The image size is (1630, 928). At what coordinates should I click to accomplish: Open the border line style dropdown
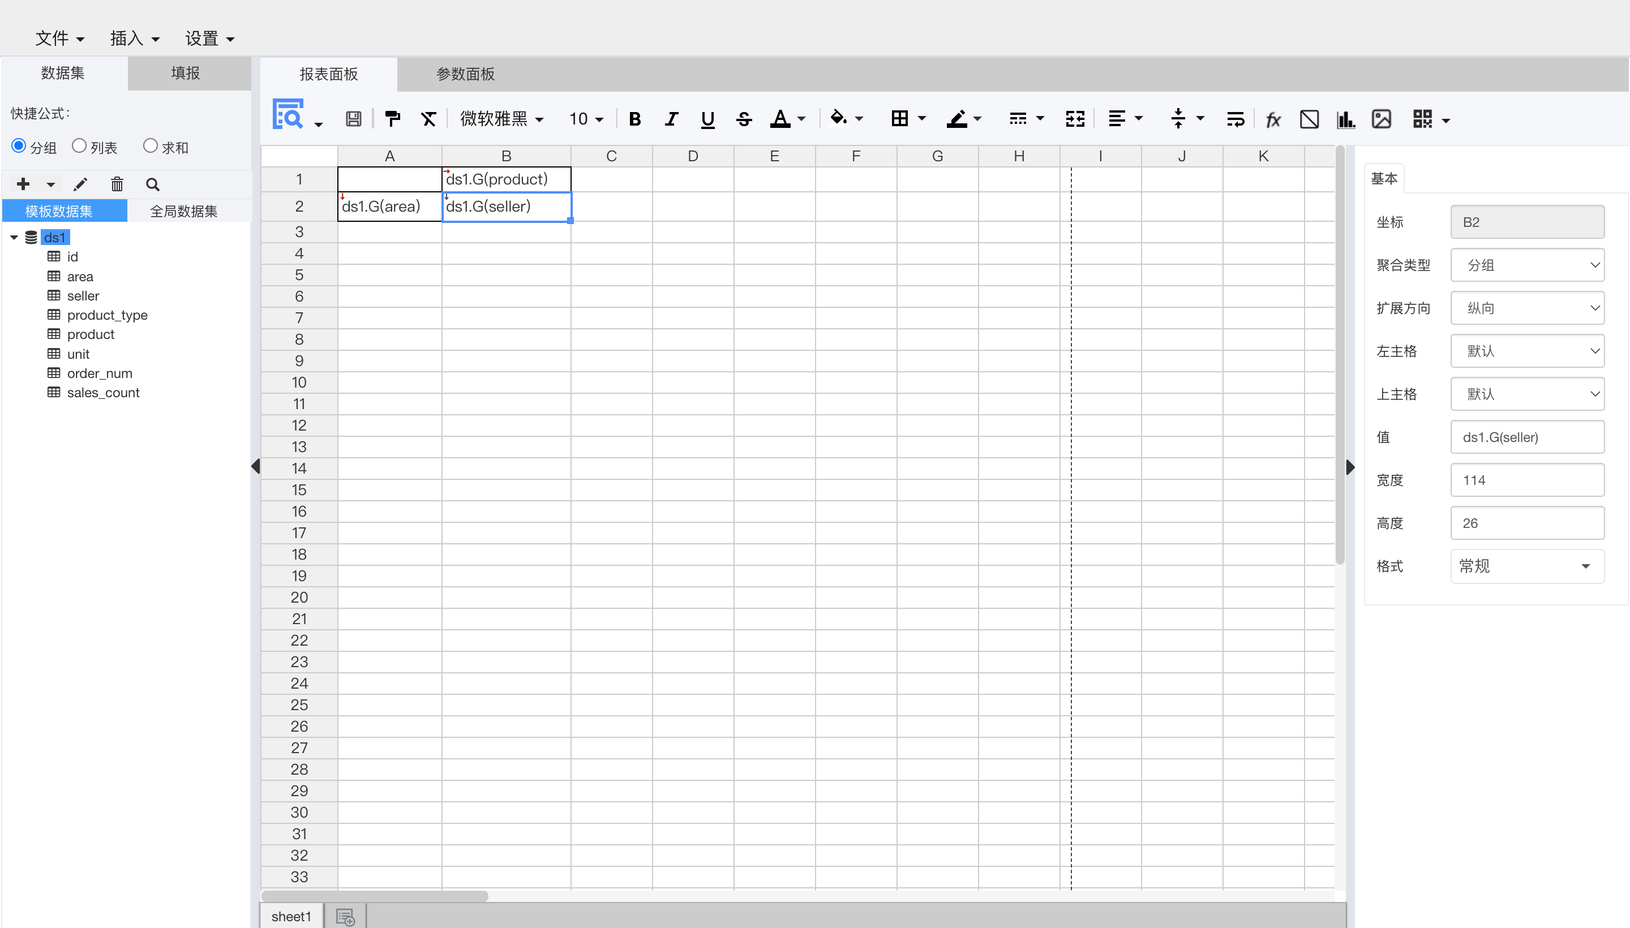pyautogui.click(x=1026, y=119)
